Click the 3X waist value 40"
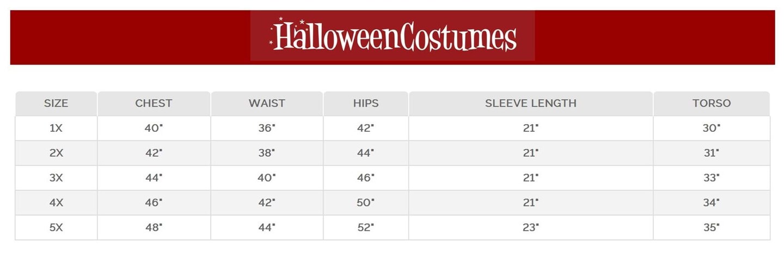The image size is (784, 255). tap(267, 178)
